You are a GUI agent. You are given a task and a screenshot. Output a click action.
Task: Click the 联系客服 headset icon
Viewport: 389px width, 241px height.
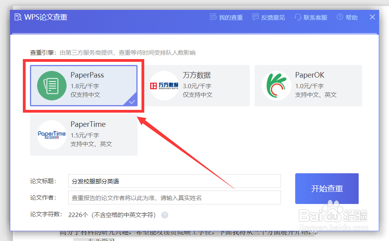click(298, 17)
